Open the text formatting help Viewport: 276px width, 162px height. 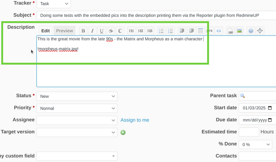[x=251, y=31]
